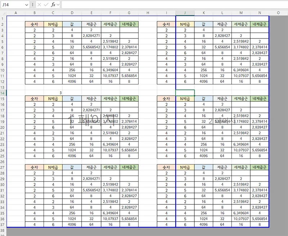Select cell C14 containing 3
Image resolution: width=288 pixels, height=236 pixels.
point(53,93)
